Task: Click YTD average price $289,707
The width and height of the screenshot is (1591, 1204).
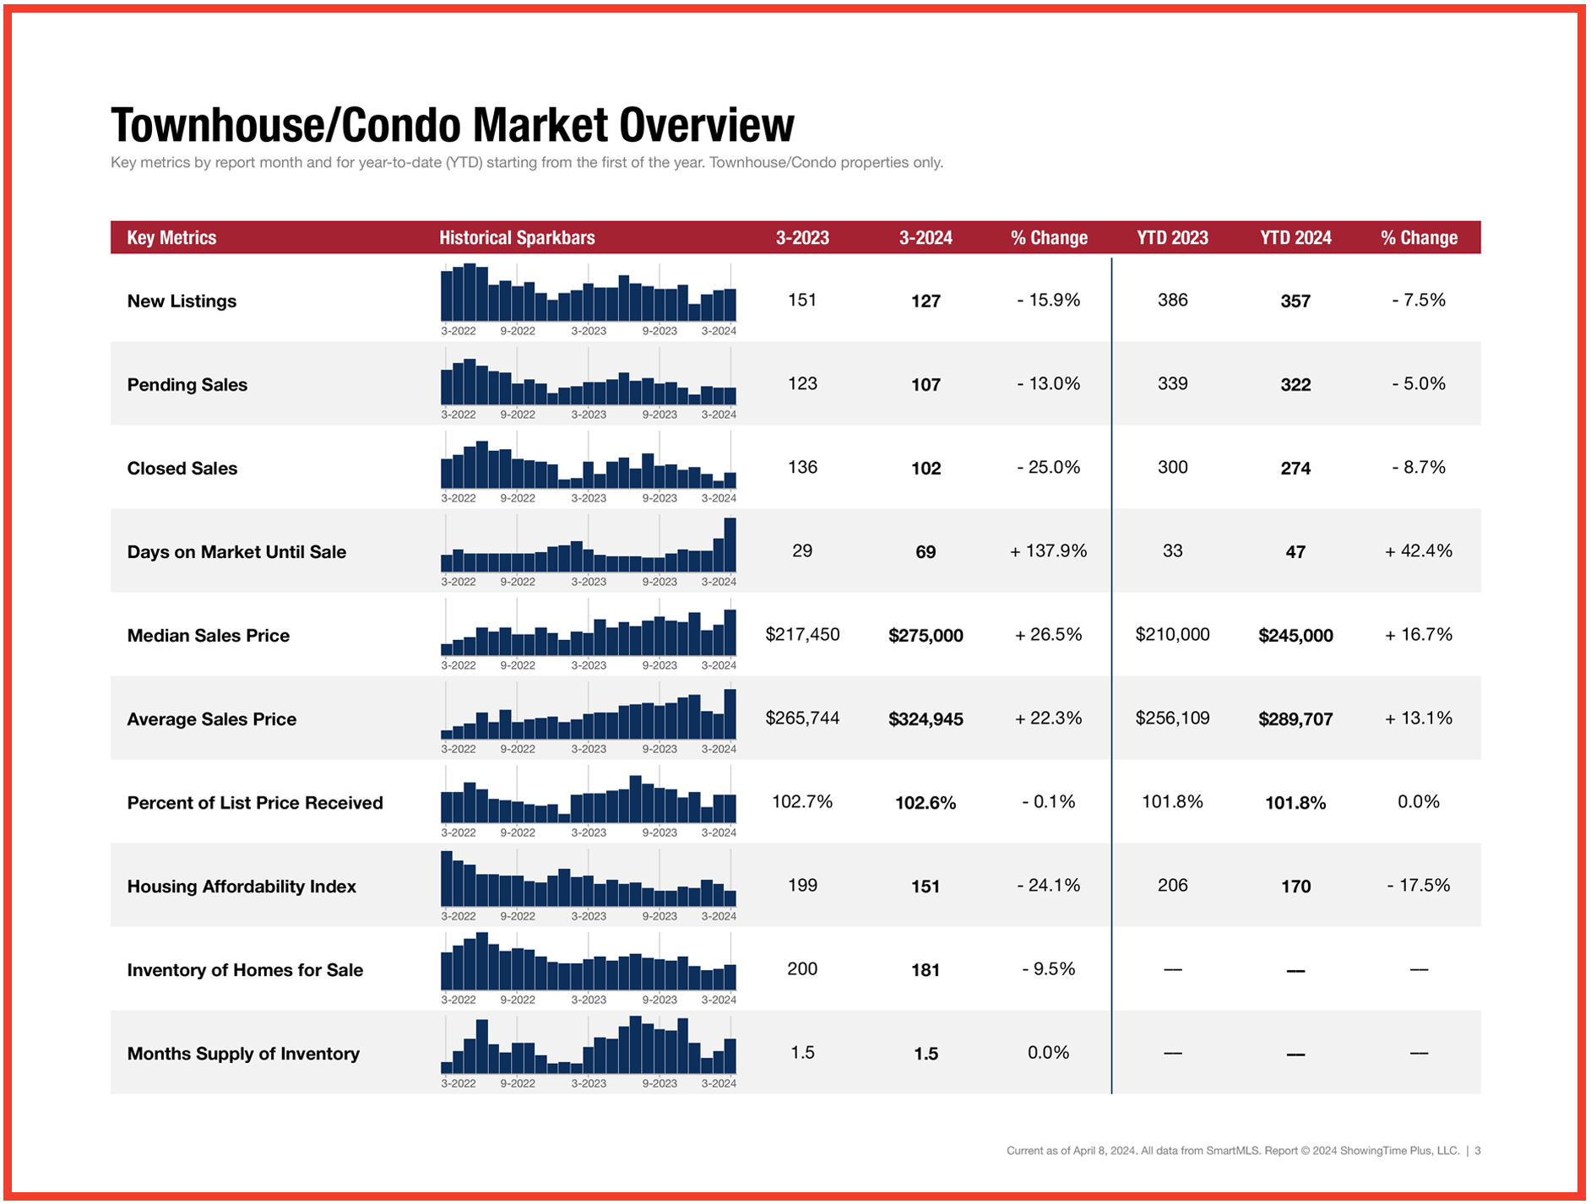Action: pyautogui.click(x=1295, y=719)
